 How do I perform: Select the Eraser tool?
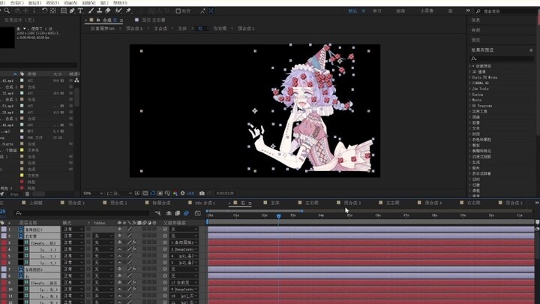coord(108,11)
